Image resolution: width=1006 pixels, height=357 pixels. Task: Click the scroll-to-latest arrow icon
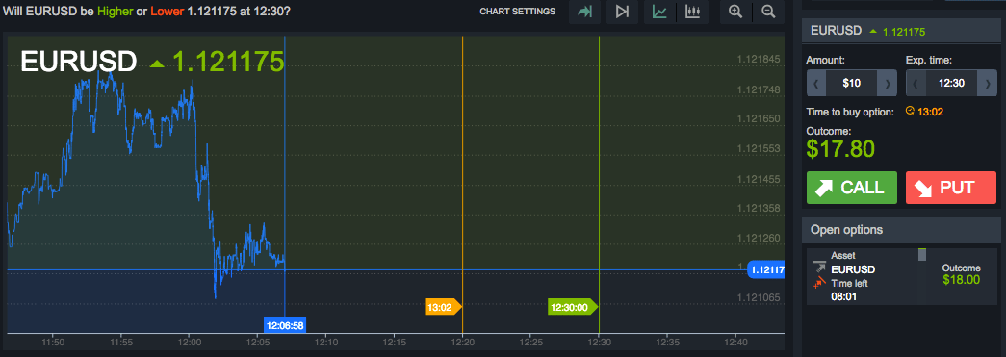(x=584, y=12)
